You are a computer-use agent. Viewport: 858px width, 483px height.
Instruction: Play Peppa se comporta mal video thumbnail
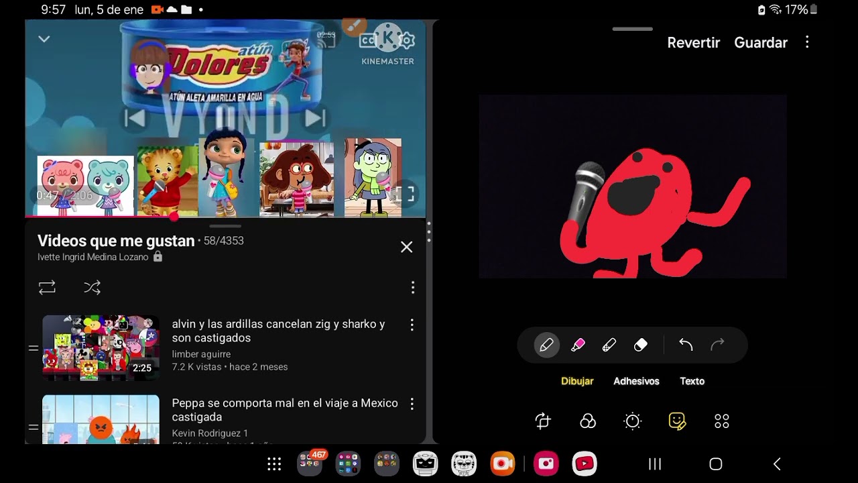pyautogui.click(x=101, y=419)
